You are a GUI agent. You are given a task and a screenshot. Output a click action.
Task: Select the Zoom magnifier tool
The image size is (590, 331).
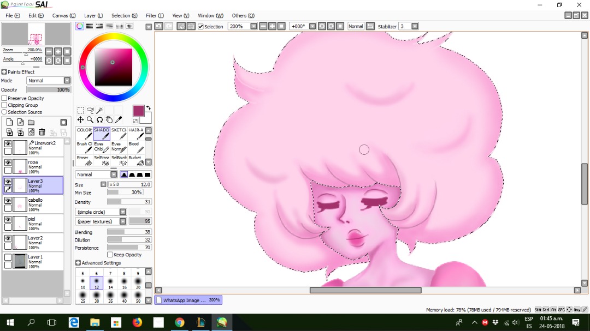(x=90, y=119)
